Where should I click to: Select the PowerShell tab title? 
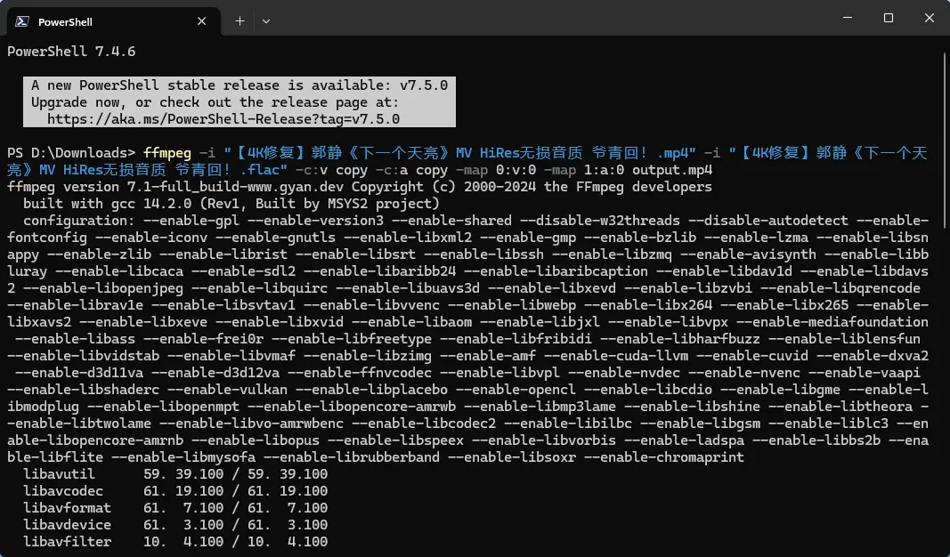click(65, 20)
